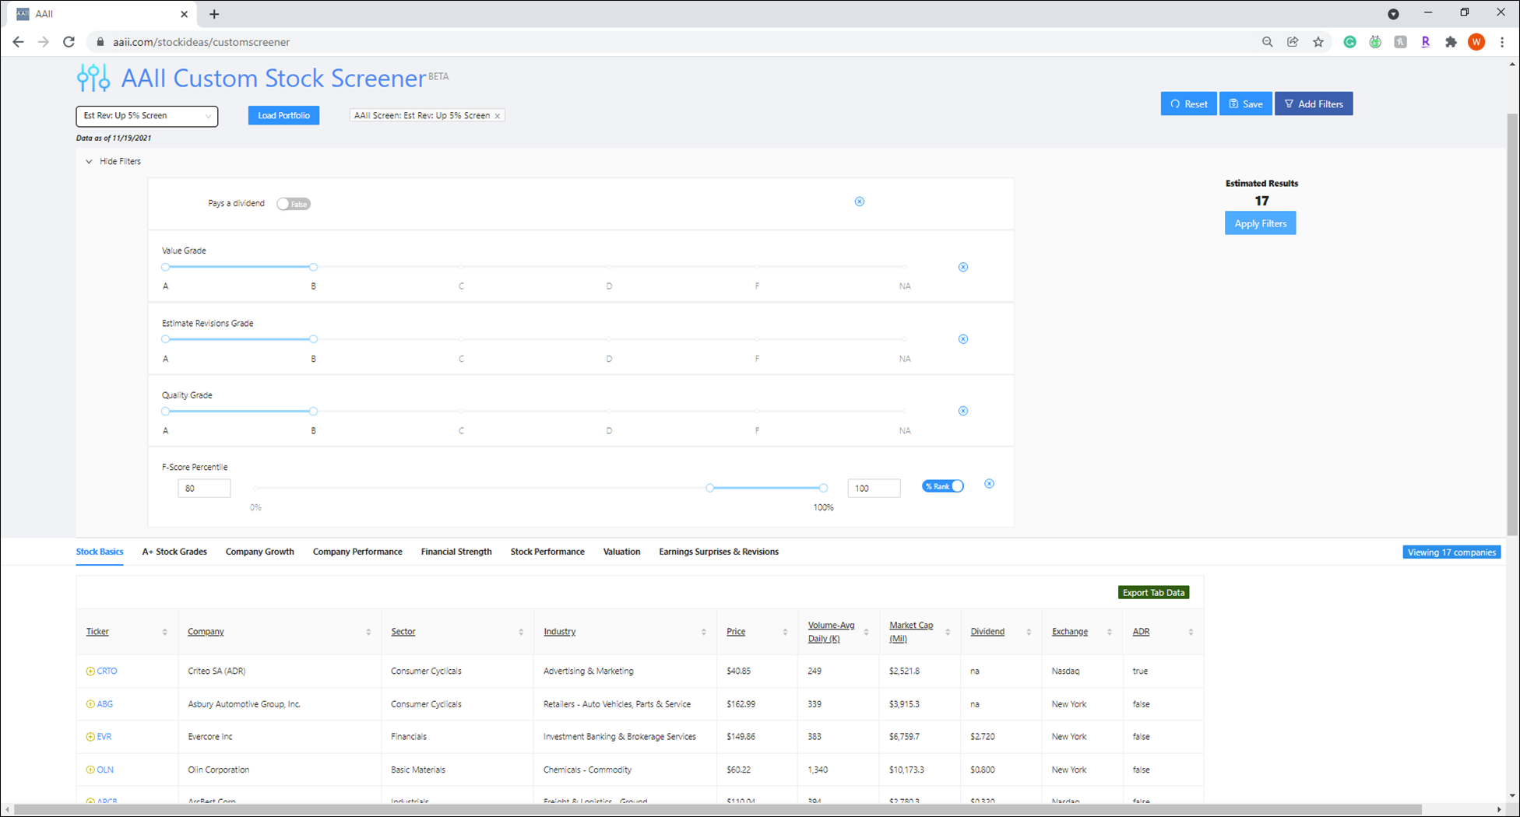Screen dimensions: 1520x817
Task: Add ABG ticker with plus icon
Action: pyautogui.click(x=90, y=704)
